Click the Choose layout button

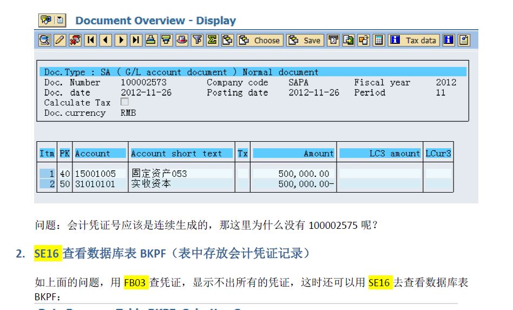[x=260, y=40]
